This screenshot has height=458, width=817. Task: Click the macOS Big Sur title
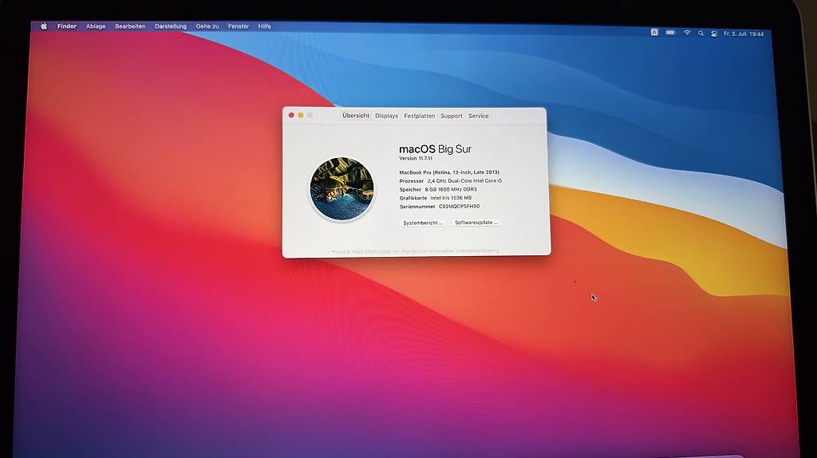click(x=435, y=149)
